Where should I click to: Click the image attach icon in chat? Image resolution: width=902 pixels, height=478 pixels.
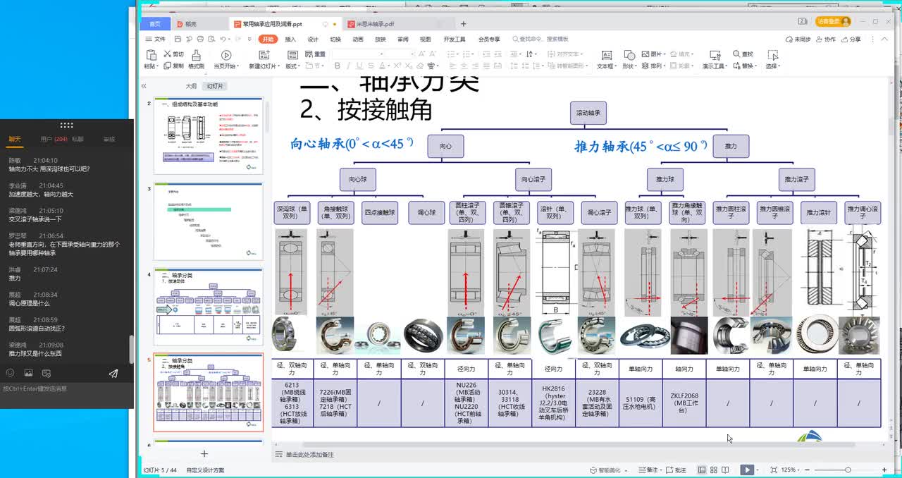pos(28,373)
